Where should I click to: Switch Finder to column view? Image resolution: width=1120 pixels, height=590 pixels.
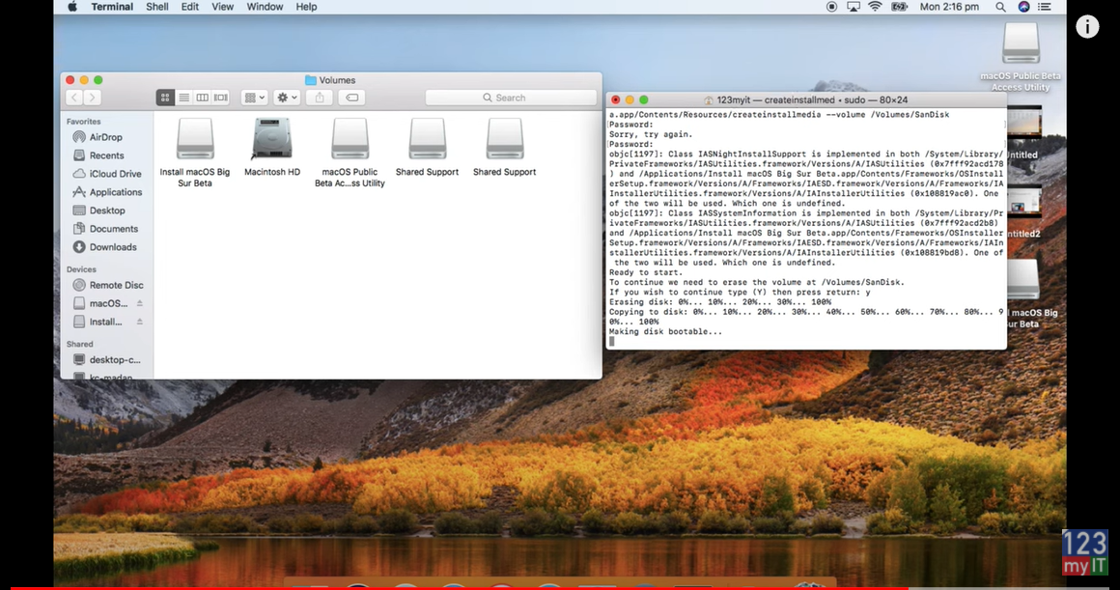(x=202, y=98)
